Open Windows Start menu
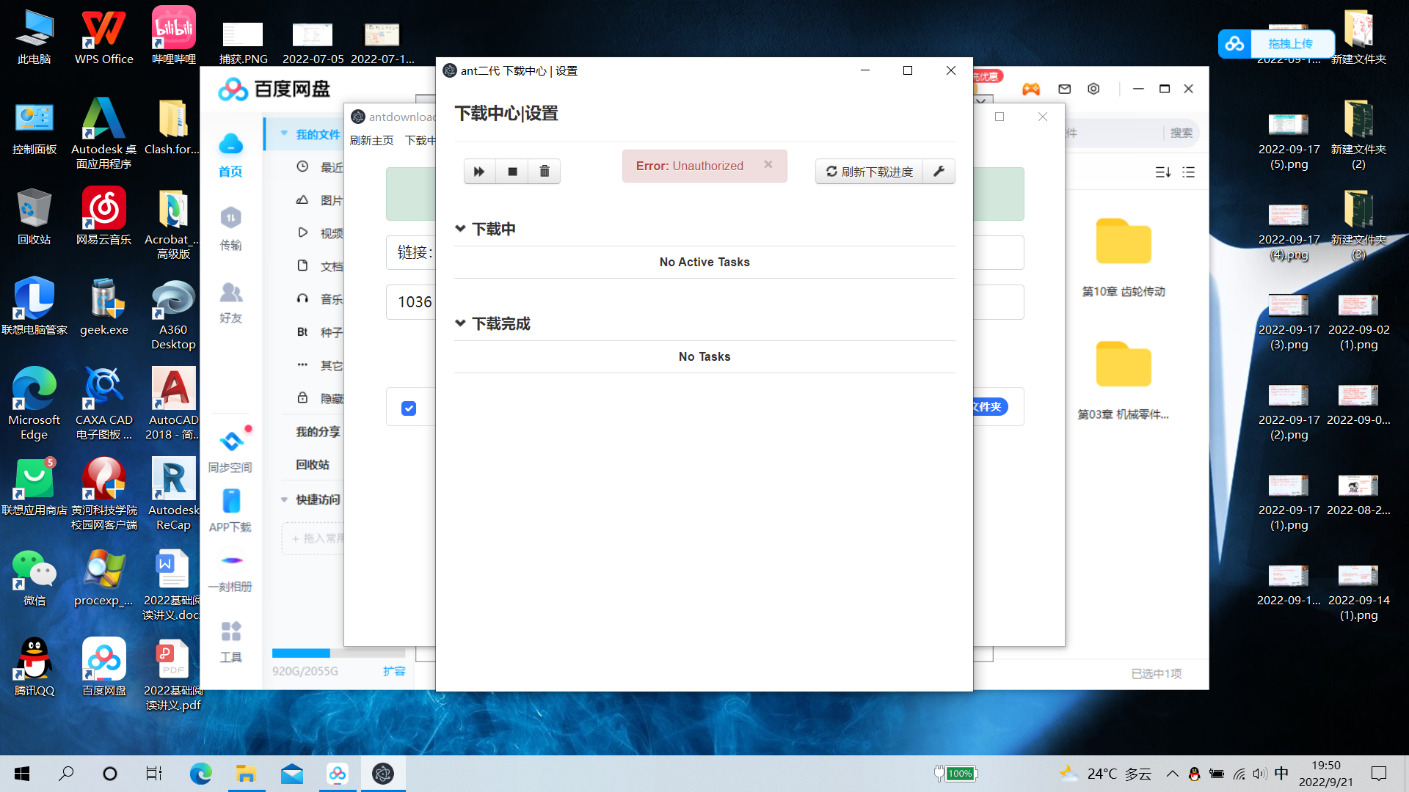The width and height of the screenshot is (1409, 792). point(22,774)
